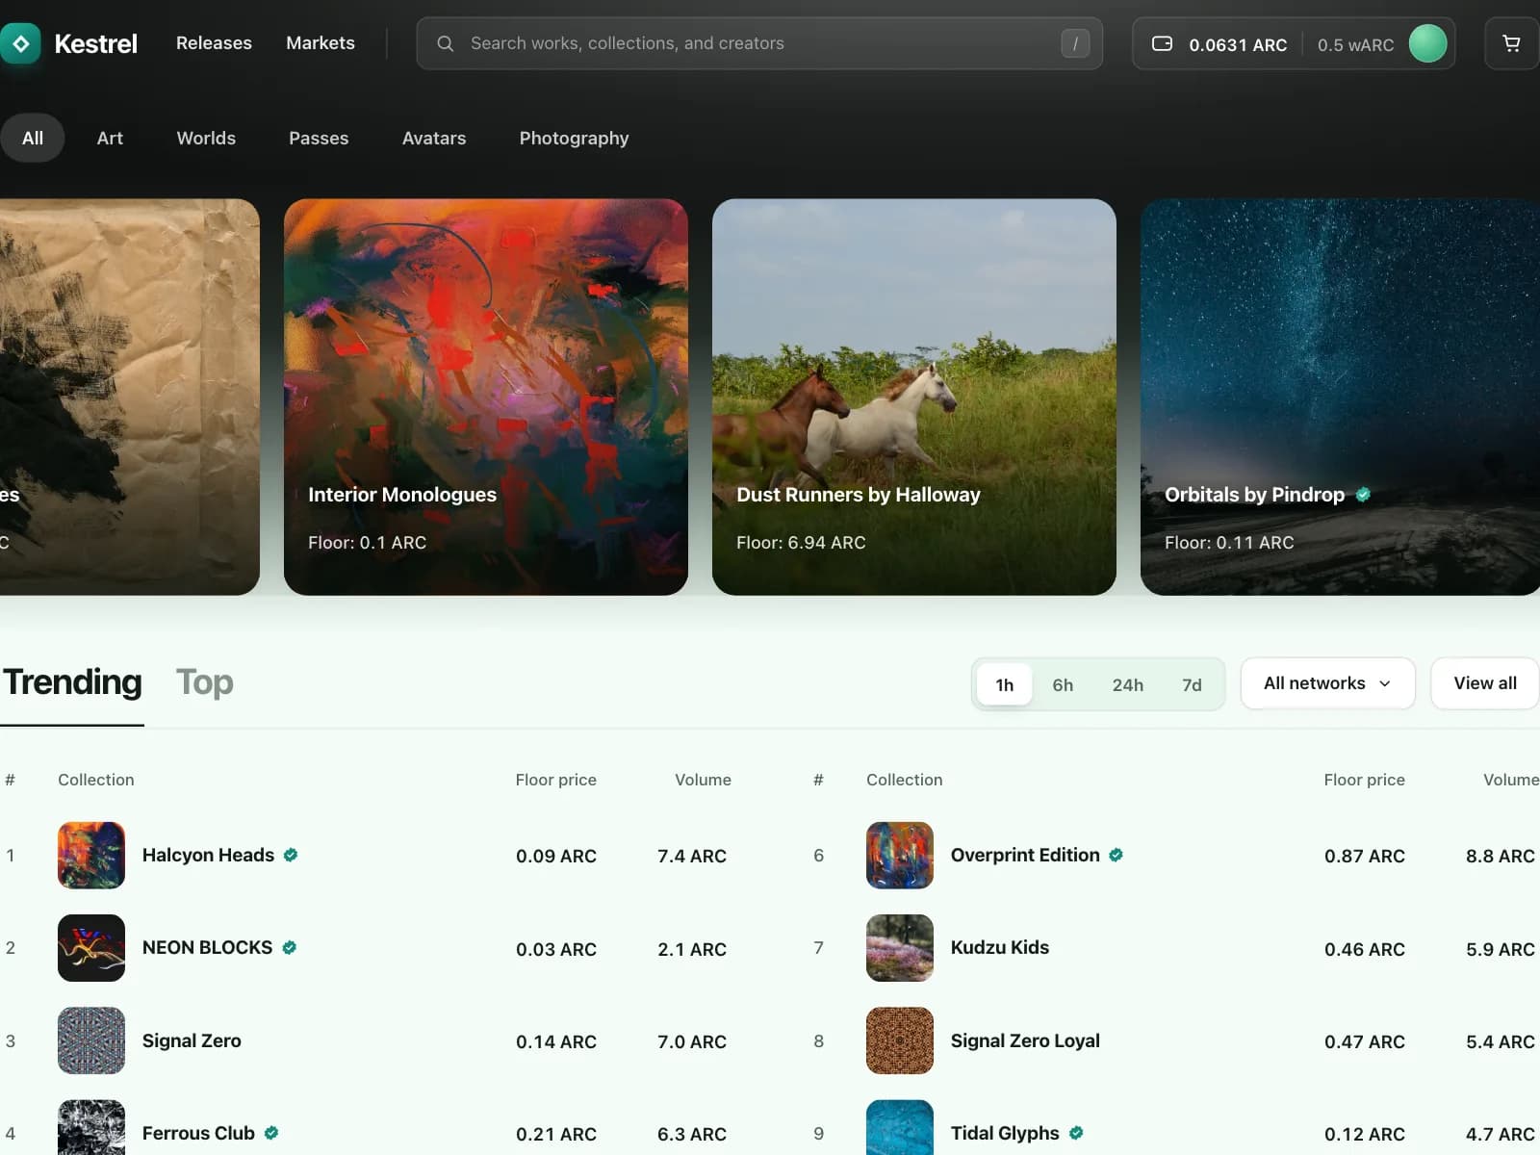
Task: Select the 6h time range
Action: coord(1063,684)
